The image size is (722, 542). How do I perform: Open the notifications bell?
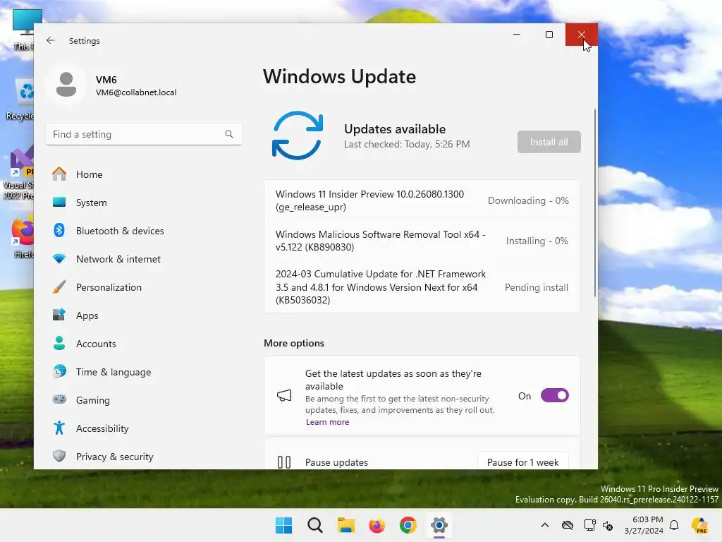674,525
